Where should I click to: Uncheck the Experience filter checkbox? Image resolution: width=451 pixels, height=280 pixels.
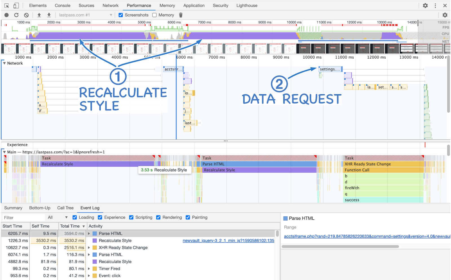[x=100, y=217]
